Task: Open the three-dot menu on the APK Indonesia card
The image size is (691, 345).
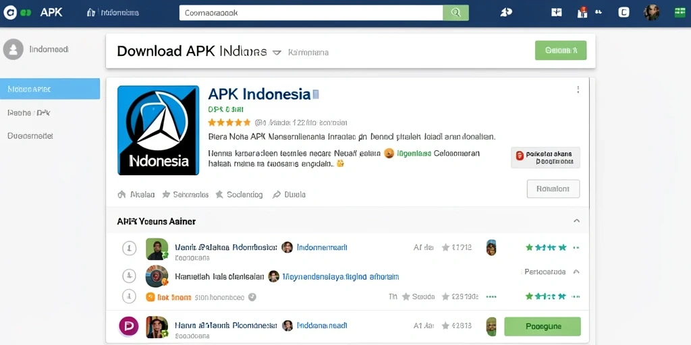Action: pos(578,90)
